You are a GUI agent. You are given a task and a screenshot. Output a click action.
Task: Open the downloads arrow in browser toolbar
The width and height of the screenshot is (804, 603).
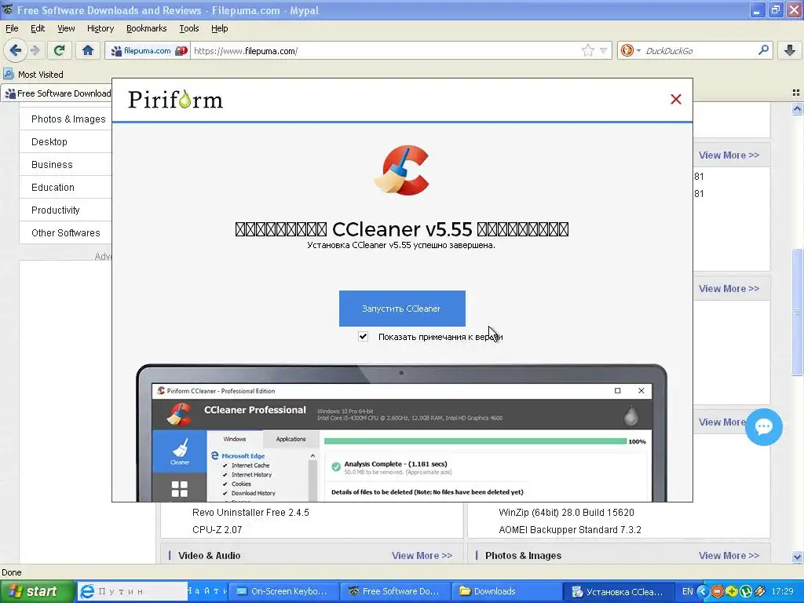tap(790, 50)
